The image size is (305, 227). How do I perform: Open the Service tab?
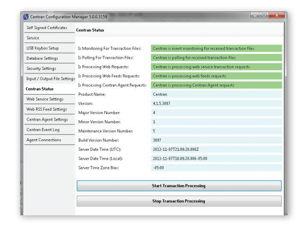pyautogui.click(x=49, y=38)
